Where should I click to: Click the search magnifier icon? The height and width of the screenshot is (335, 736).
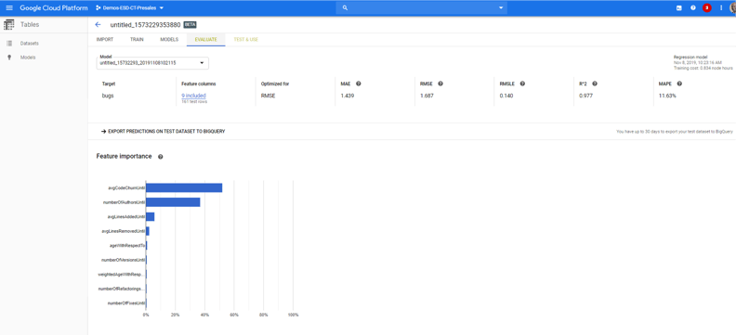click(345, 8)
